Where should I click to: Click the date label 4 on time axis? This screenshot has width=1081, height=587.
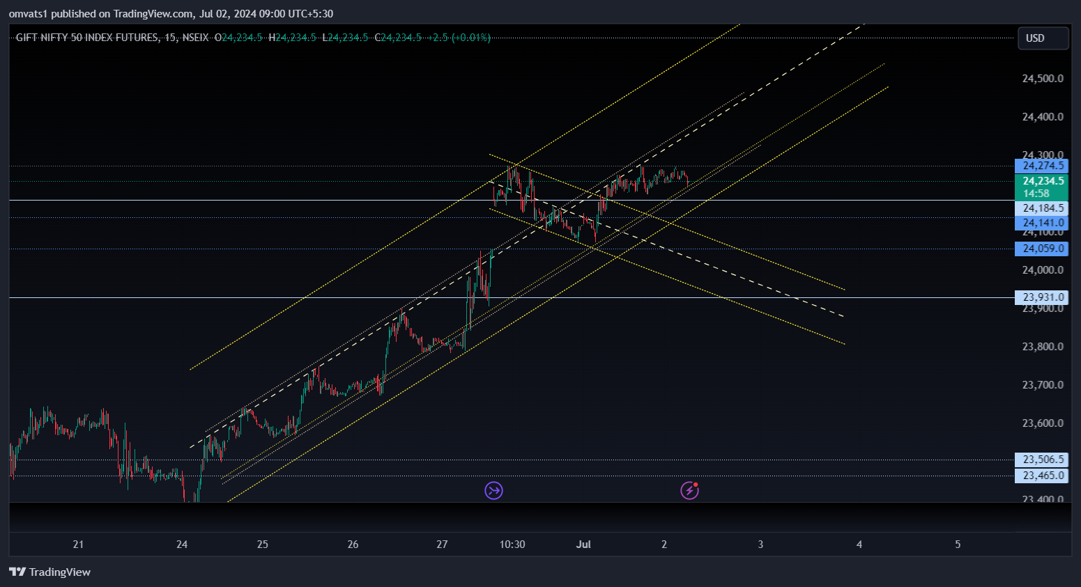tap(859, 545)
